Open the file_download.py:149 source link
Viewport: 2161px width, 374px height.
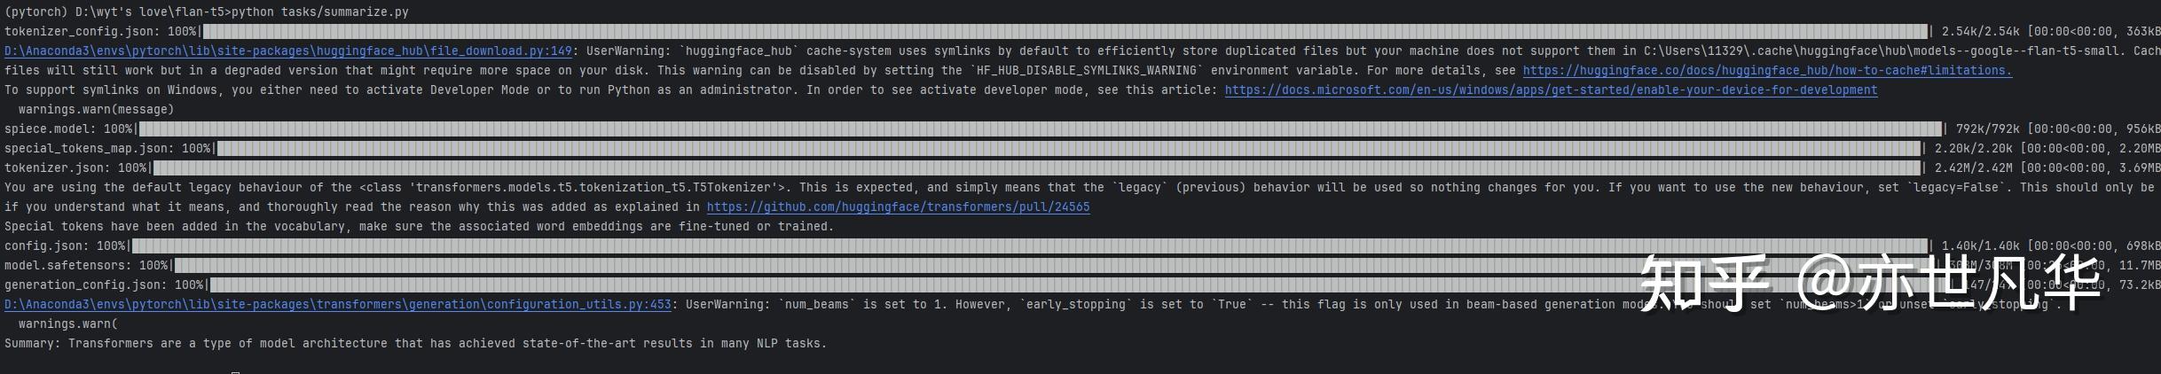tap(287, 51)
